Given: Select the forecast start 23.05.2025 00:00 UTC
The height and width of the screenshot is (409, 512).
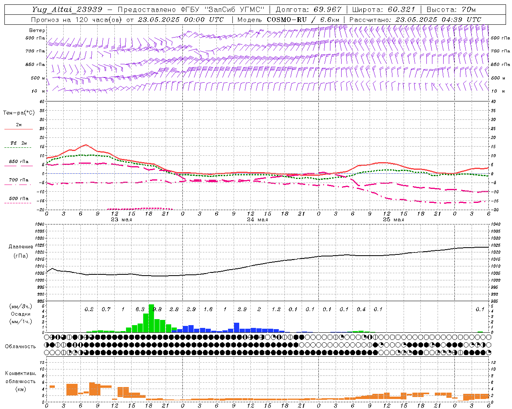Looking at the screenshot, I should point(180,20).
